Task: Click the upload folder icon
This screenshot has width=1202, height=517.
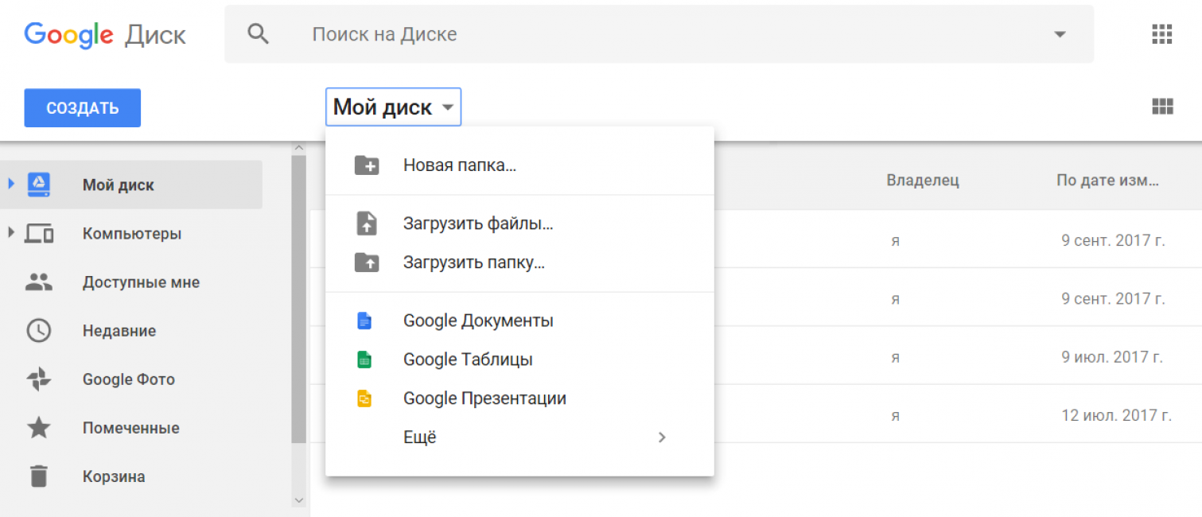Action: pyautogui.click(x=367, y=262)
